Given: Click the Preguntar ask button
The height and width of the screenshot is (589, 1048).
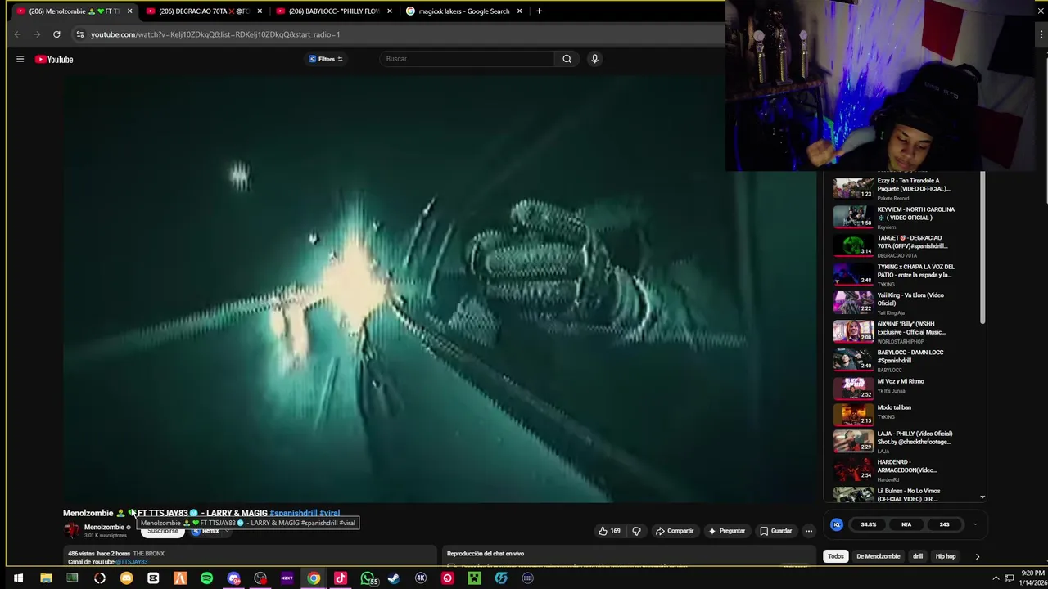Looking at the screenshot, I should 727,531.
